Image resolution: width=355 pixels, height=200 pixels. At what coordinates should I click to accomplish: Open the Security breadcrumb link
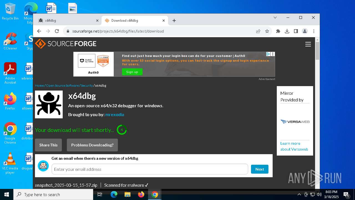pyautogui.click(x=87, y=86)
